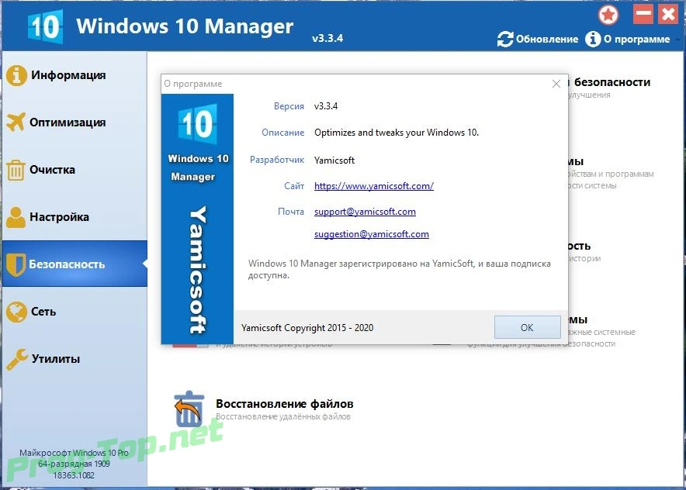Viewport: 686px width, 490px height.
Task: Click the 'Optimizes and tweaks your Windows 10.' description
Action: pyautogui.click(x=397, y=133)
